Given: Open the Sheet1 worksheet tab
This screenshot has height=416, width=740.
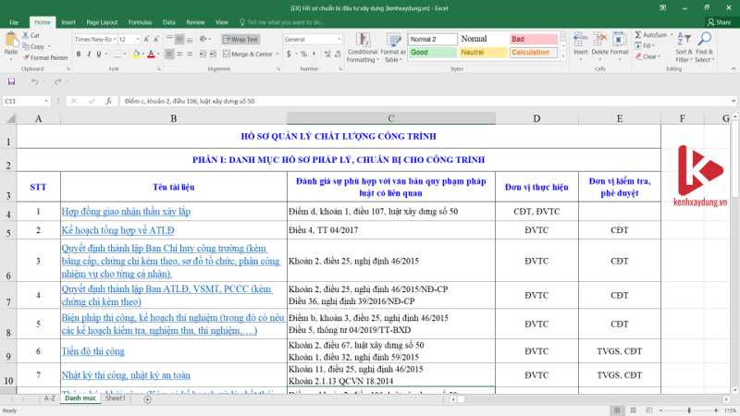Looking at the screenshot, I should point(115,398).
